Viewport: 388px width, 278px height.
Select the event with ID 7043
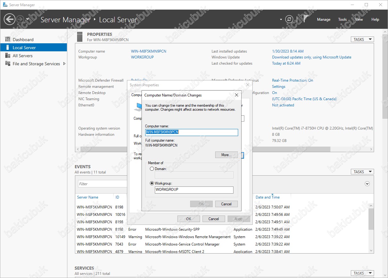[119, 244]
